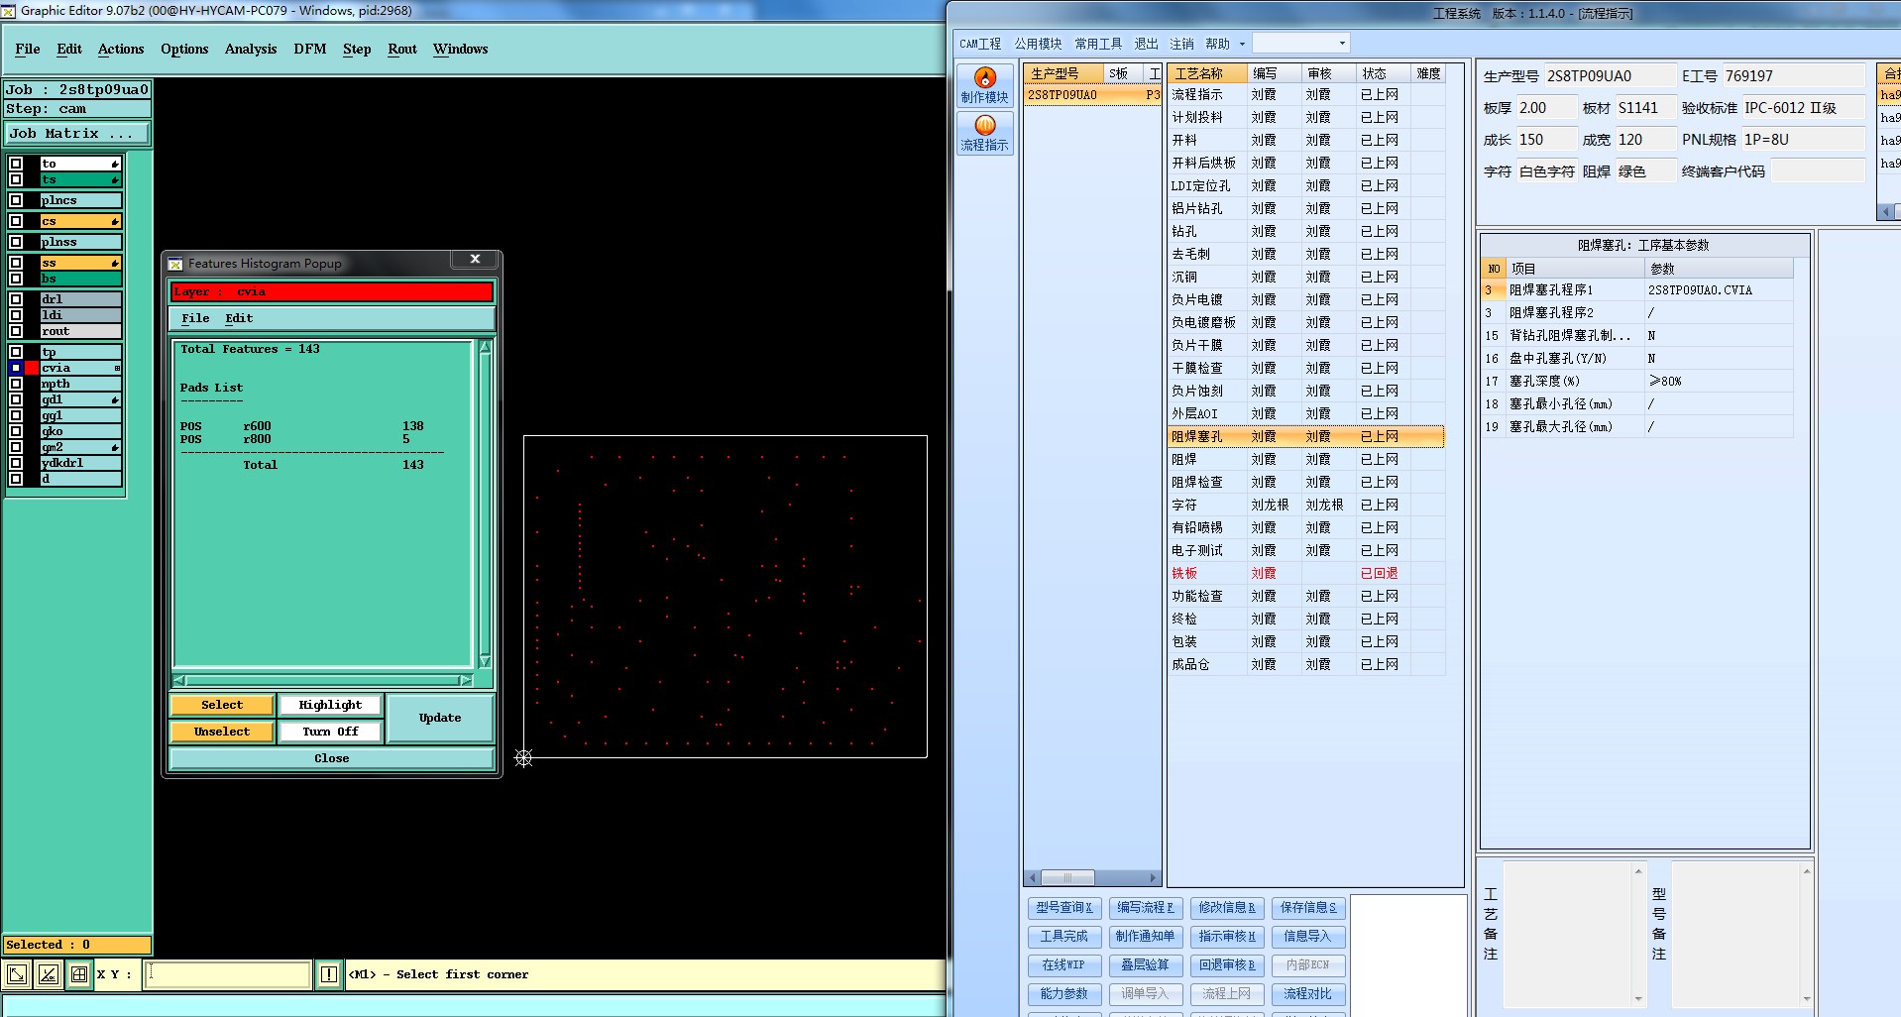Click the angle measure icon in status bar

tap(48, 974)
